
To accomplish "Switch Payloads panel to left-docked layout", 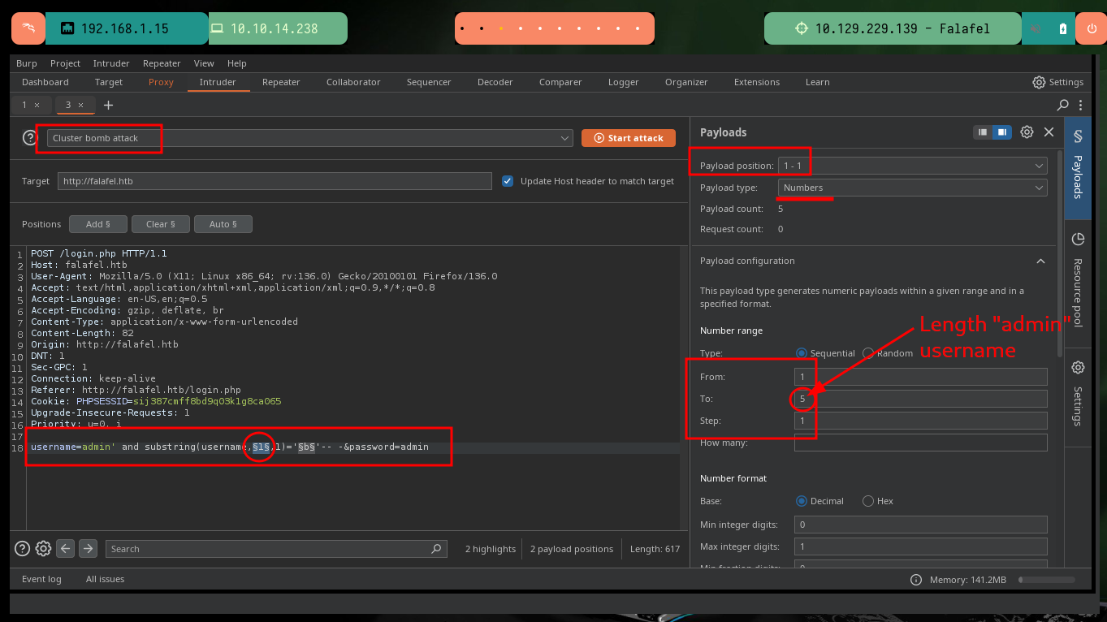I will (983, 132).
